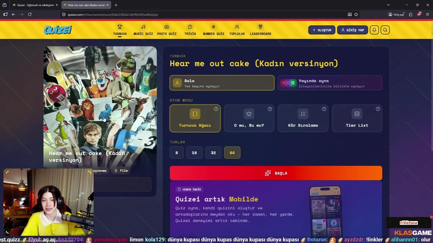Go to Music Quiz section
The image size is (433, 243).
[143, 30]
